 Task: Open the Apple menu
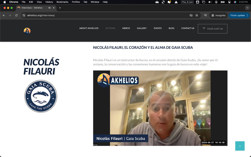(x=5, y=2)
